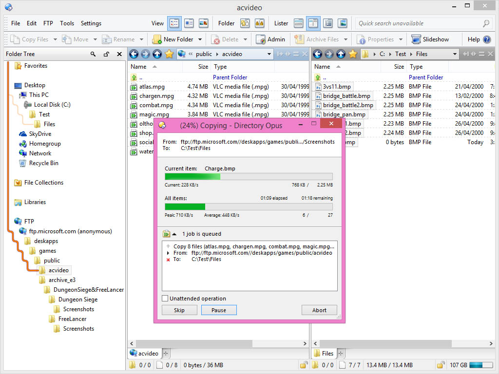The image size is (499, 374).
Task: Open left pane path dropdown
Action: click(269, 54)
